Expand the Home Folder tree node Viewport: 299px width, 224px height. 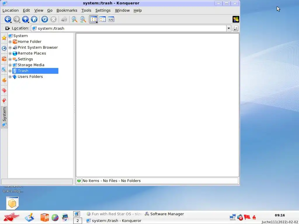pyautogui.click(x=10, y=42)
